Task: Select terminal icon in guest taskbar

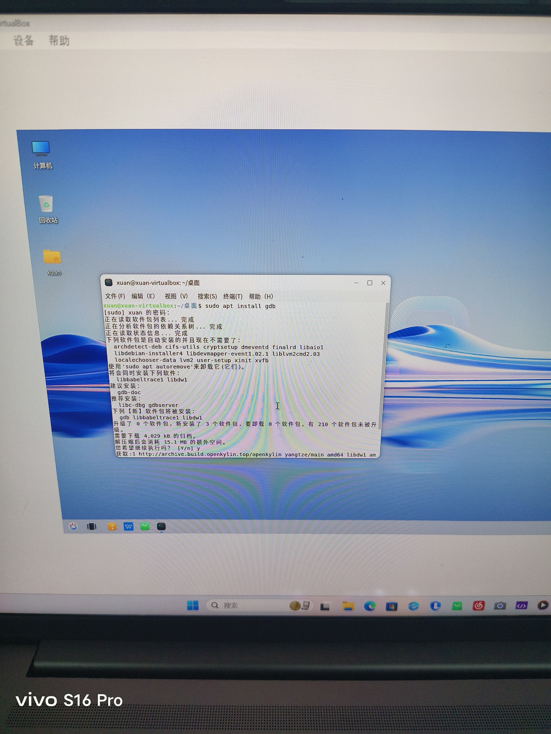Action: point(161,527)
